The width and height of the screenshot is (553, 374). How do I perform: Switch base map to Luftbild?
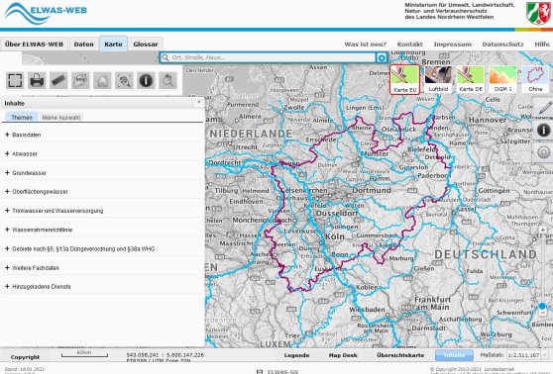pos(438,79)
